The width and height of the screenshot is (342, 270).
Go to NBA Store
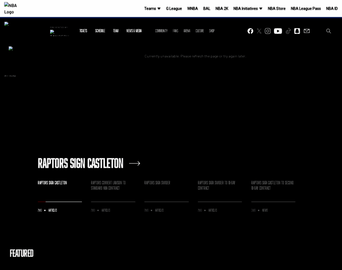[277, 9]
